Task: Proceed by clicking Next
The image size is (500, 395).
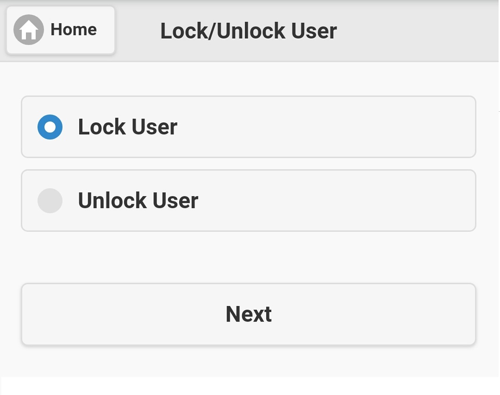Action: pyautogui.click(x=248, y=314)
